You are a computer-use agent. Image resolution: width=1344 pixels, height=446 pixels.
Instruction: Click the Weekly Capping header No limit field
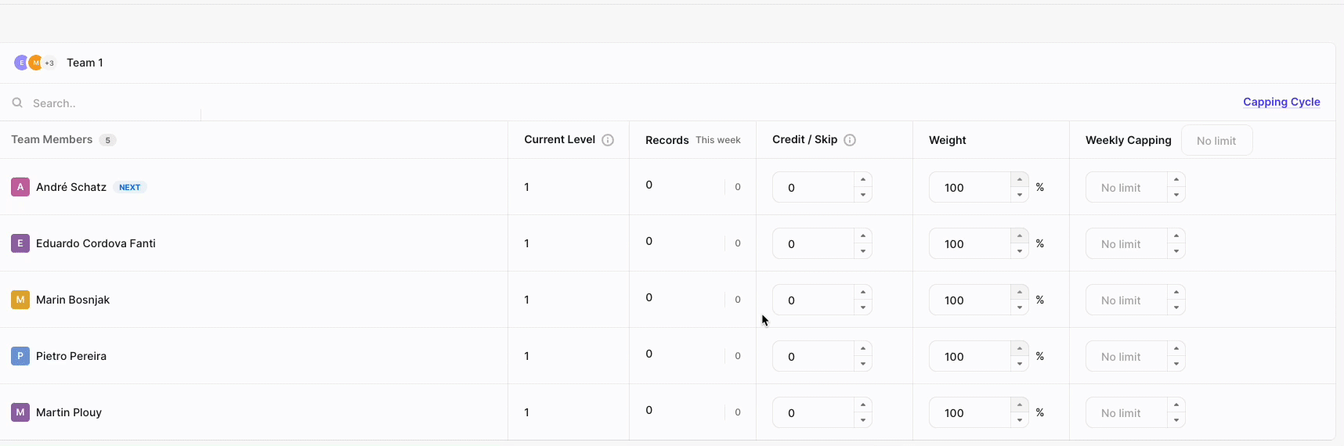1216,141
